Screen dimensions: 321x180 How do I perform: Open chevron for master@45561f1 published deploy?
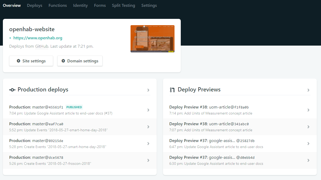point(148,110)
